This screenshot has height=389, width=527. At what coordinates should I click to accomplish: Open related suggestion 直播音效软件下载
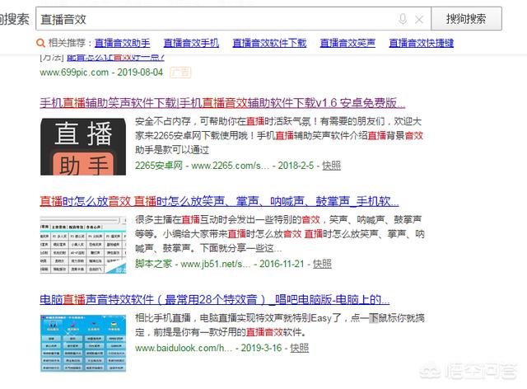[x=269, y=43]
